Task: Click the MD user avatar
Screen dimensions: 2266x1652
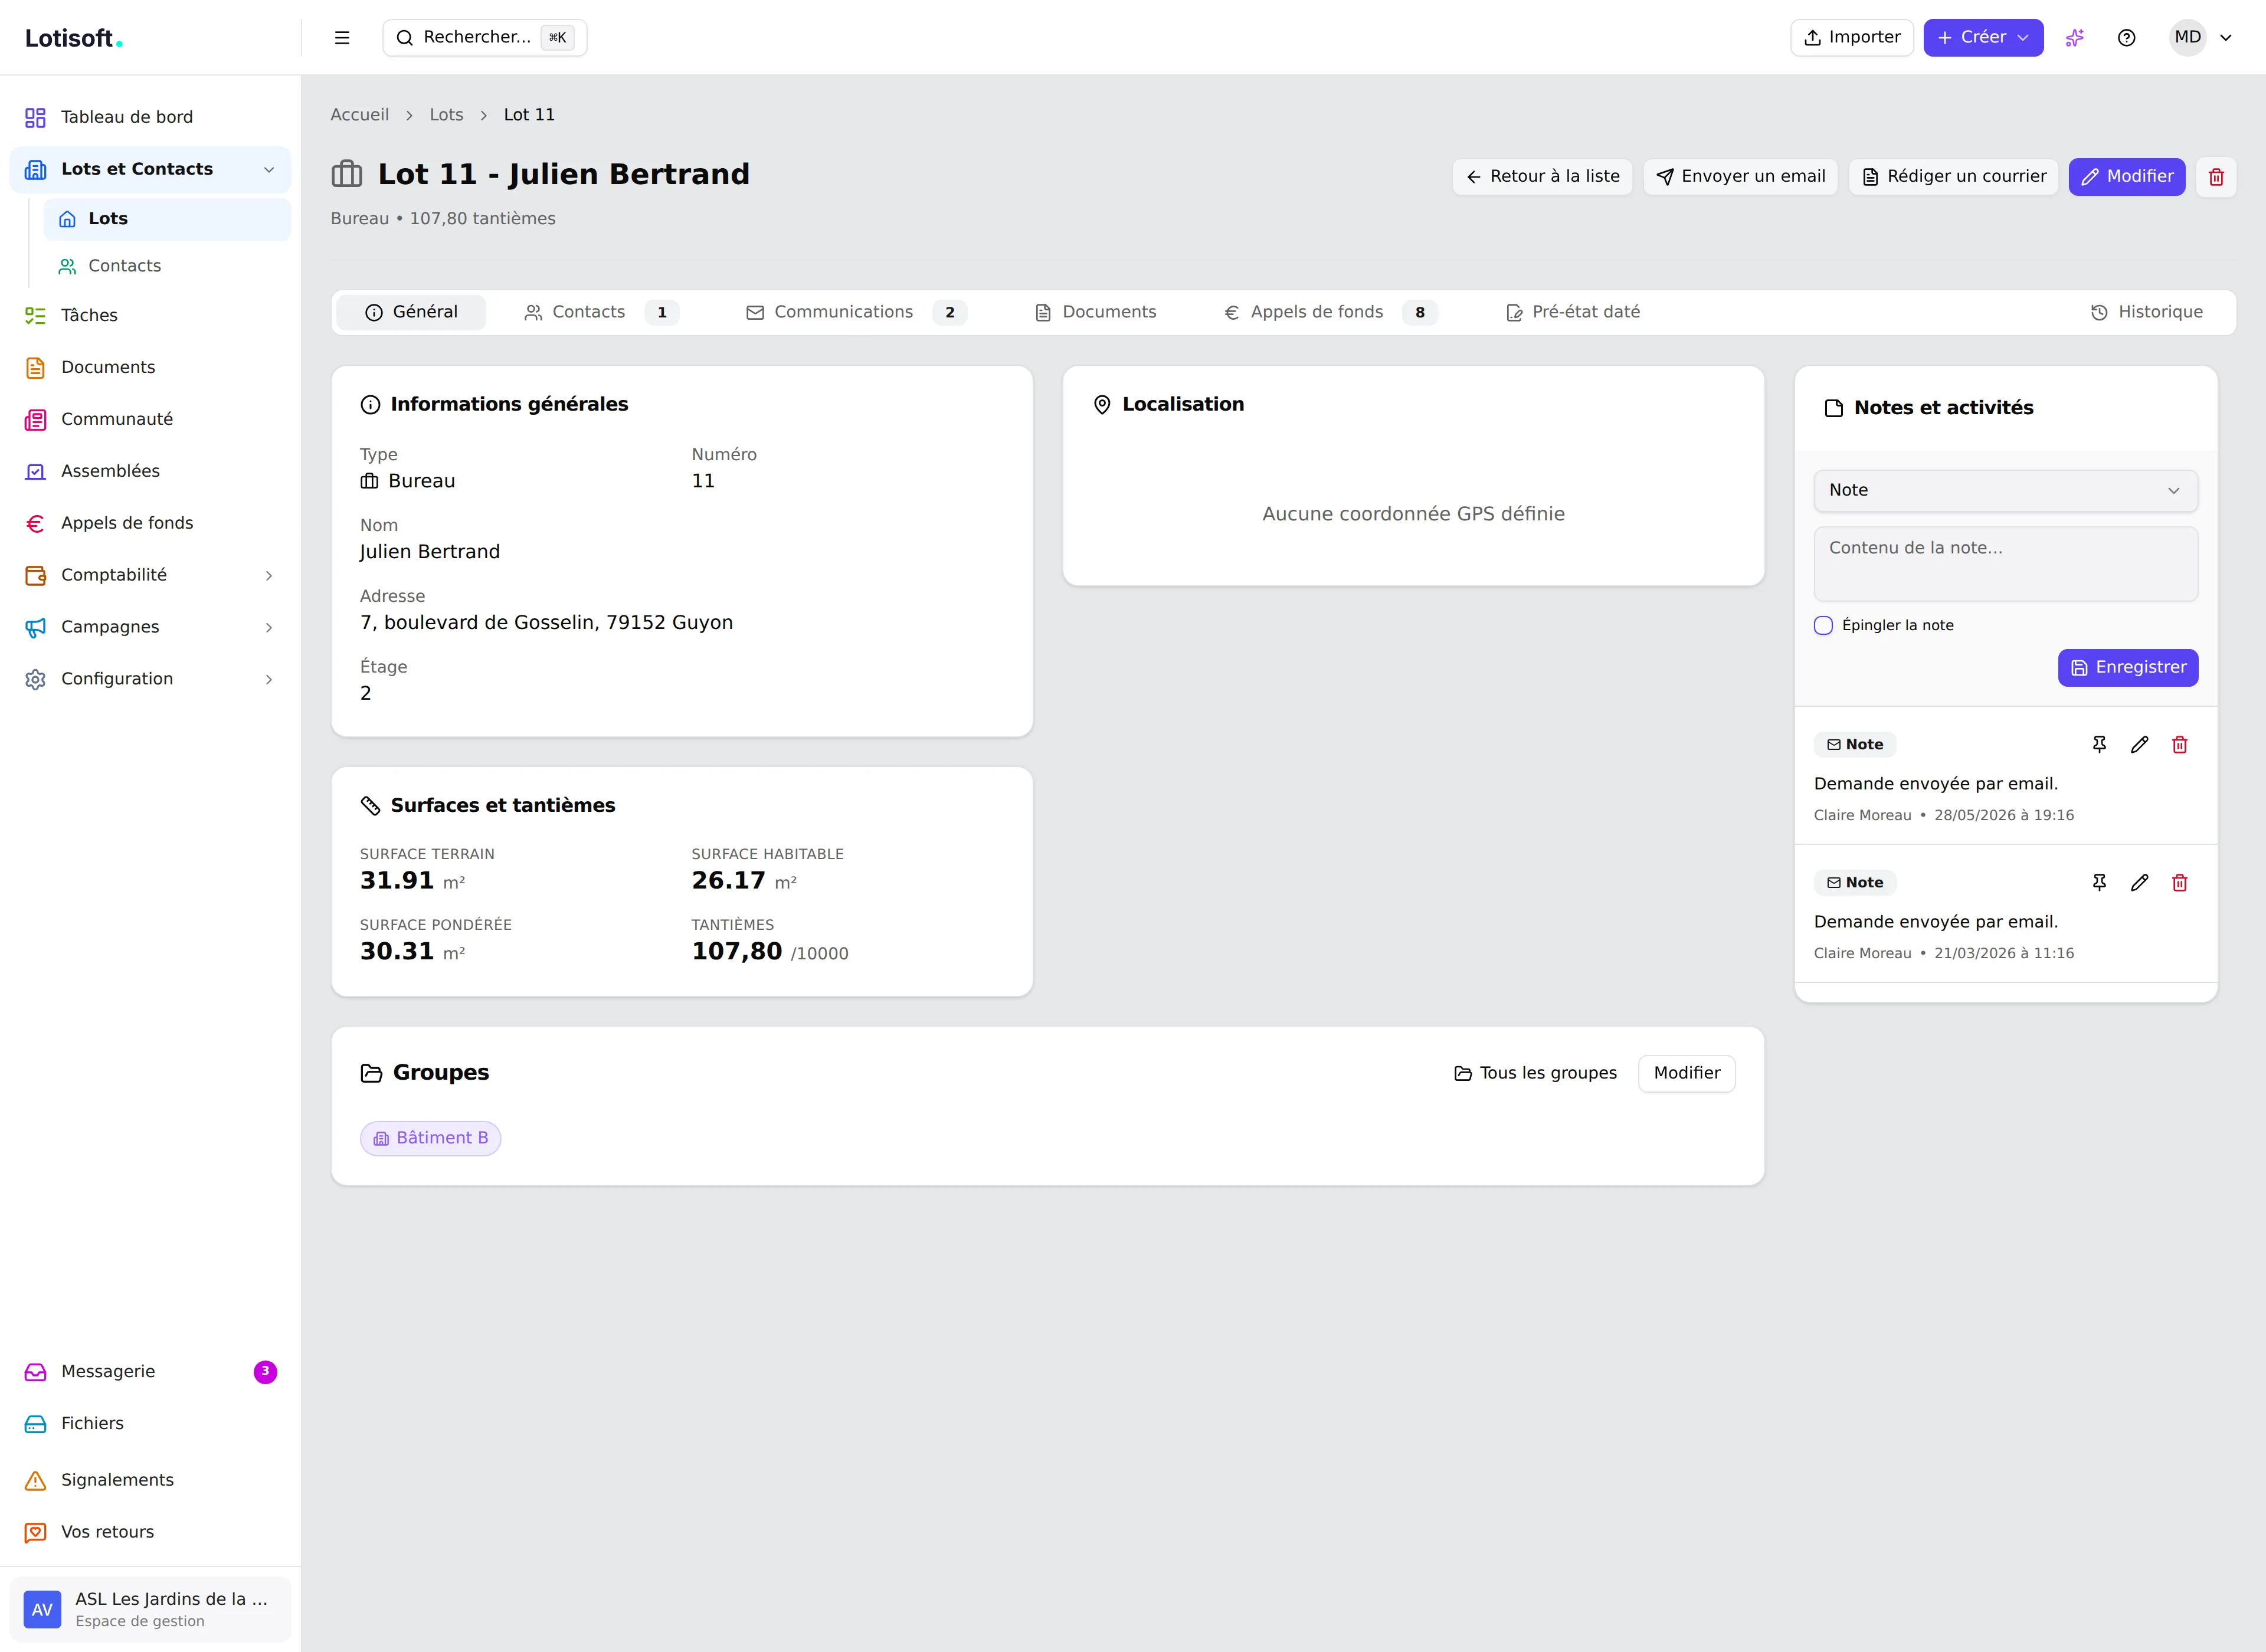Action: tap(2187, 38)
